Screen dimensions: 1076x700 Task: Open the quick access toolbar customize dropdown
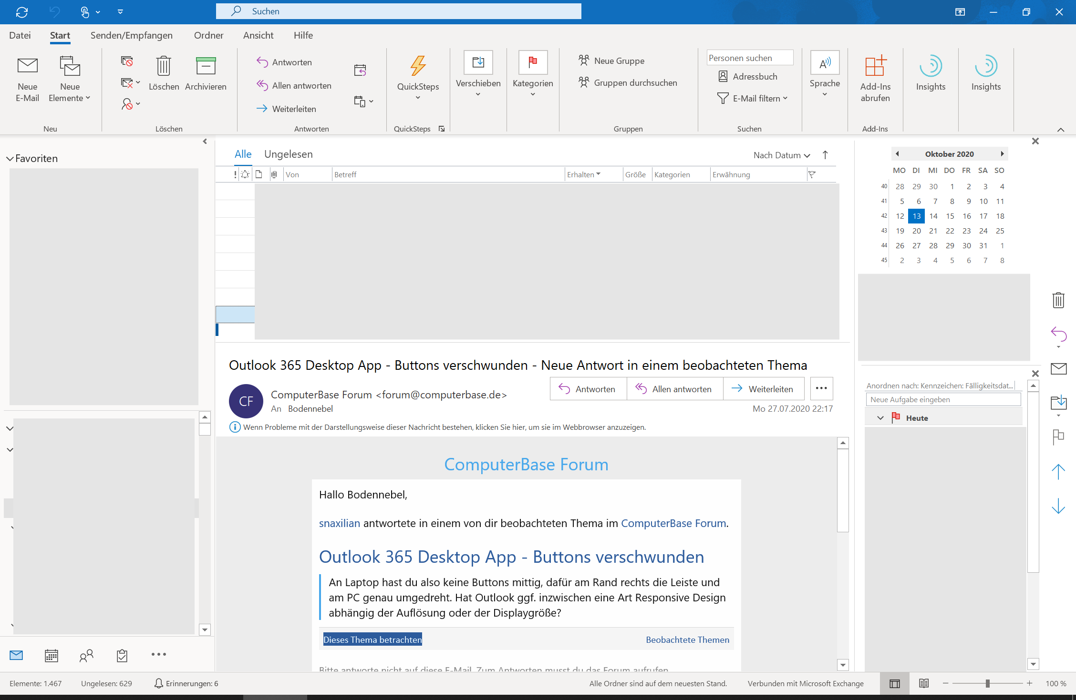pyautogui.click(x=120, y=12)
